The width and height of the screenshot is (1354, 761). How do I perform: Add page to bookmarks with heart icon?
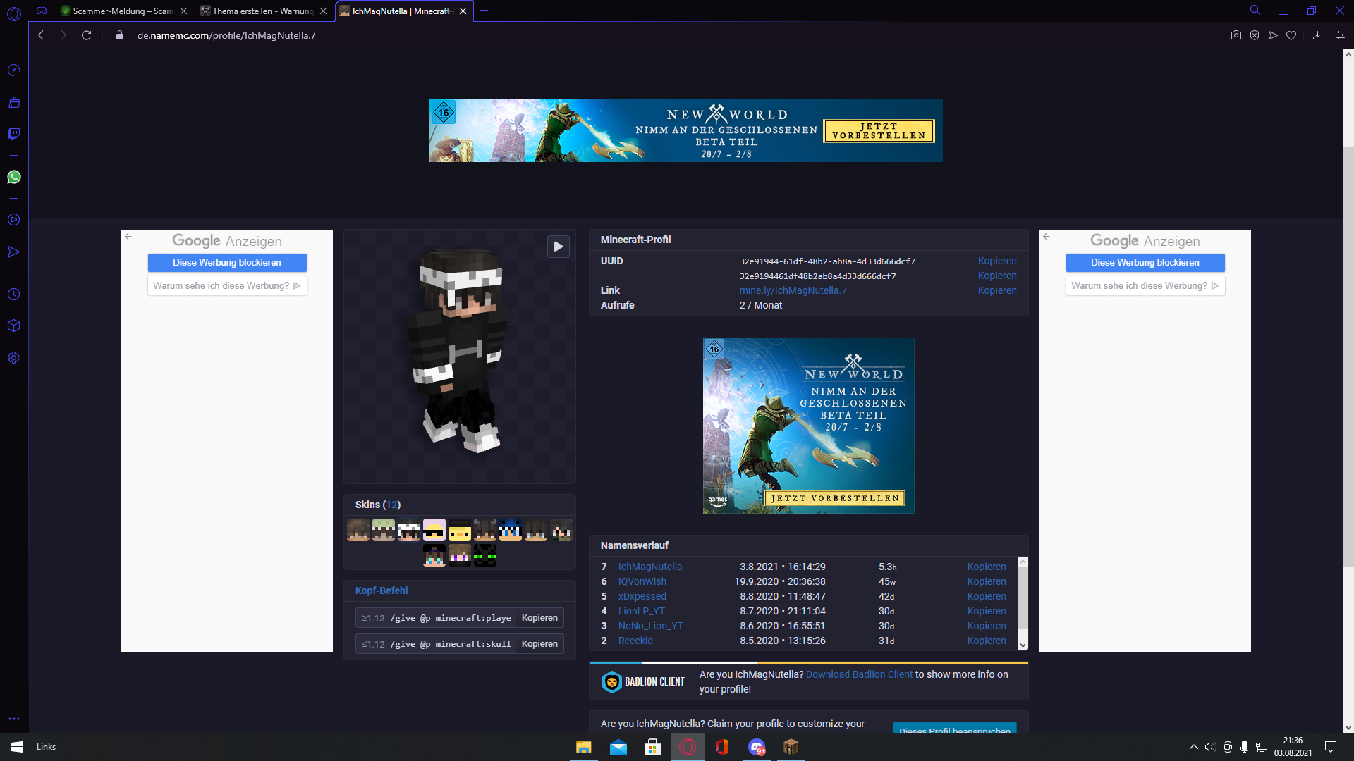point(1291,35)
